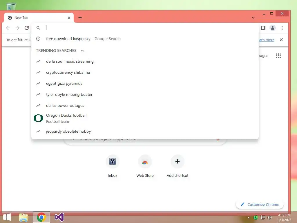This screenshot has width=297, height=223.
Task: Choose jeopardy obsolete hobby suggestion
Action: [x=145, y=131]
